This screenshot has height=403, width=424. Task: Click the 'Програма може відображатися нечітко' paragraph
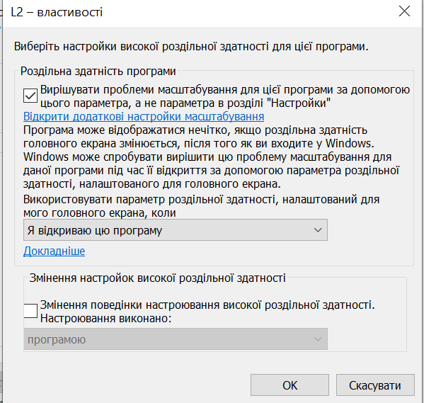[x=211, y=157]
